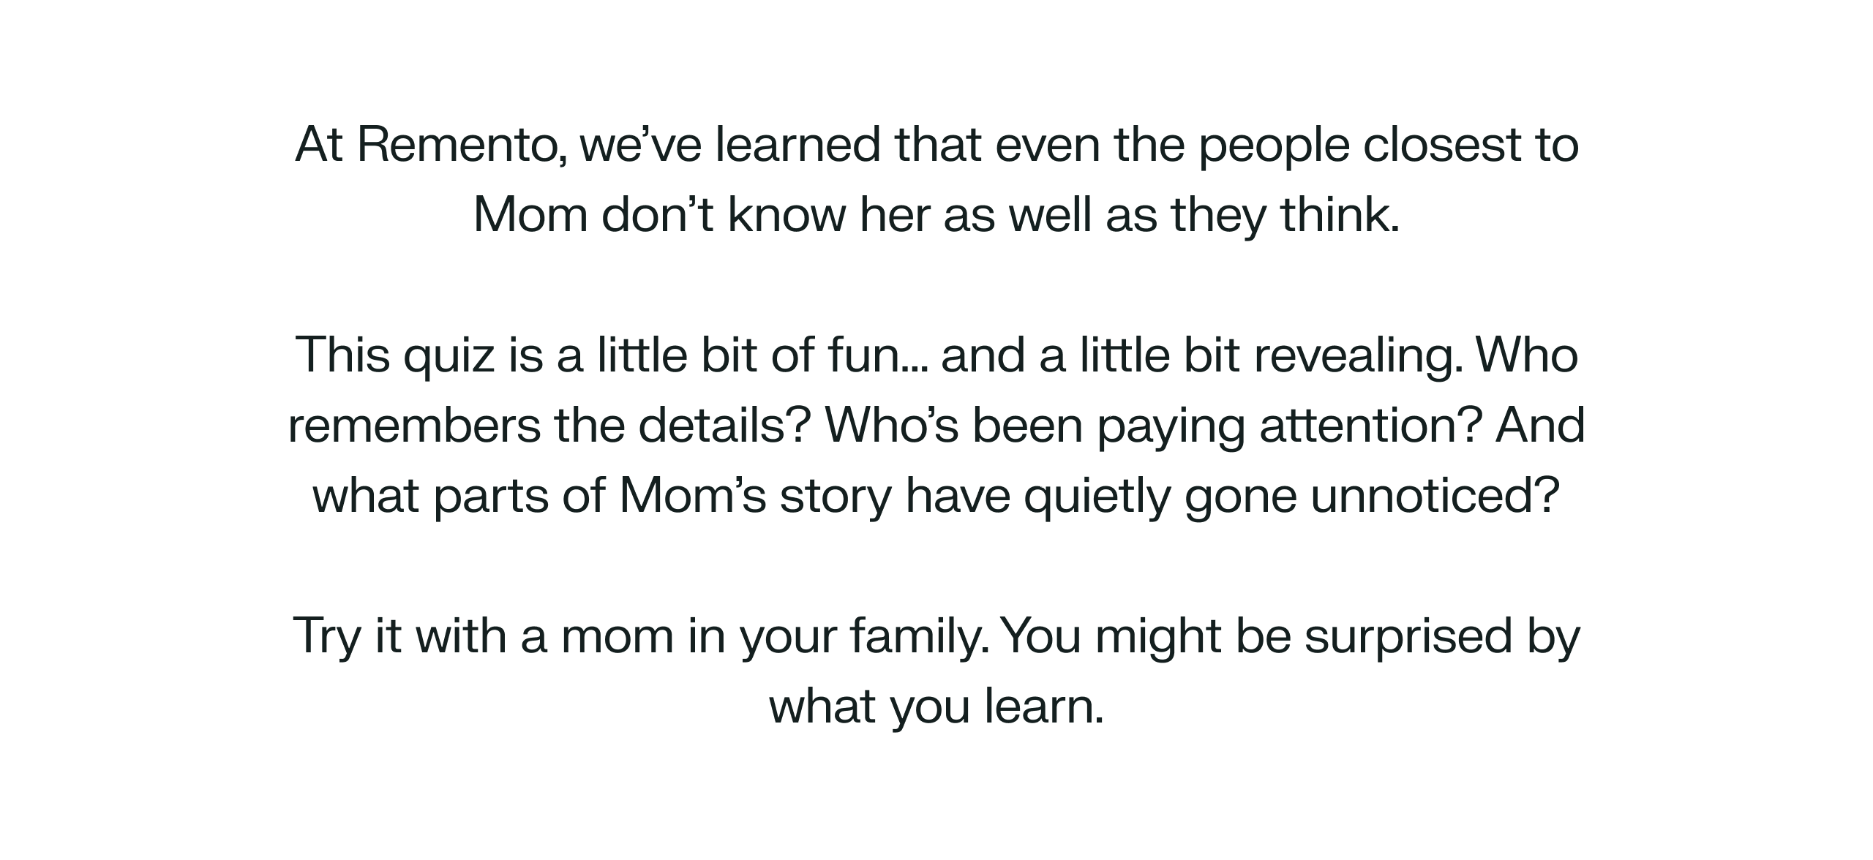The image size is (1873, 860).
Task: Click the word "revealing." in the second paragraph
Action: tap(1359, 355)
